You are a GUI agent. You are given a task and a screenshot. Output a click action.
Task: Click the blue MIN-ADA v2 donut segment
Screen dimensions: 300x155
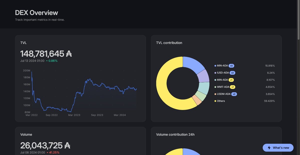pos(193,63)
